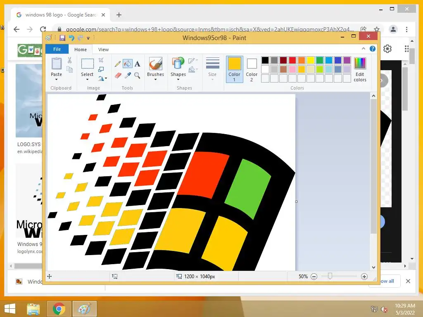Open Chrome profile avatar icon
Image resolution: width=423 pixels, height=317 pixels.
click(x=393, y=29)
